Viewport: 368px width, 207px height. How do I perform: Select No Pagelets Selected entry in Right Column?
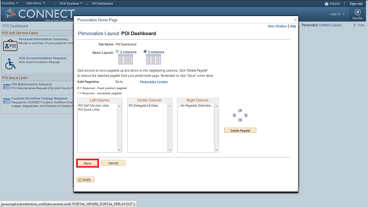coord(195,106)
